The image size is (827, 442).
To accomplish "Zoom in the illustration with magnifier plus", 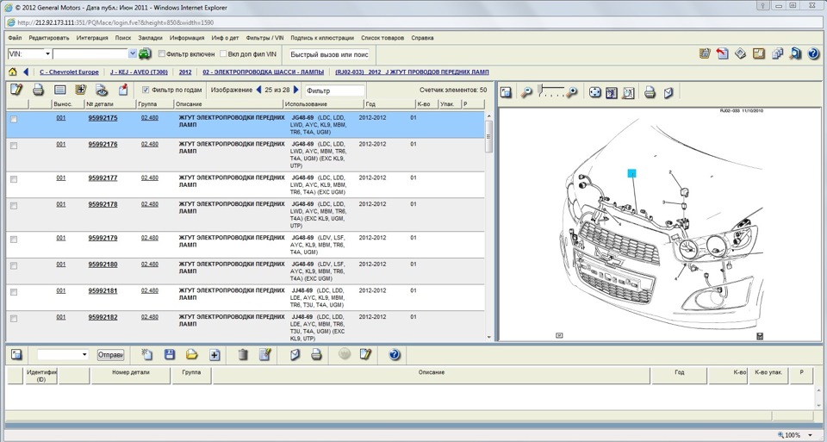I will (572, 92).
